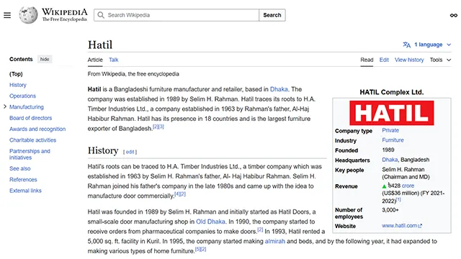Open the Furniture industry link
This screenshot has width=461, height=259.
(x=393, y=140)
